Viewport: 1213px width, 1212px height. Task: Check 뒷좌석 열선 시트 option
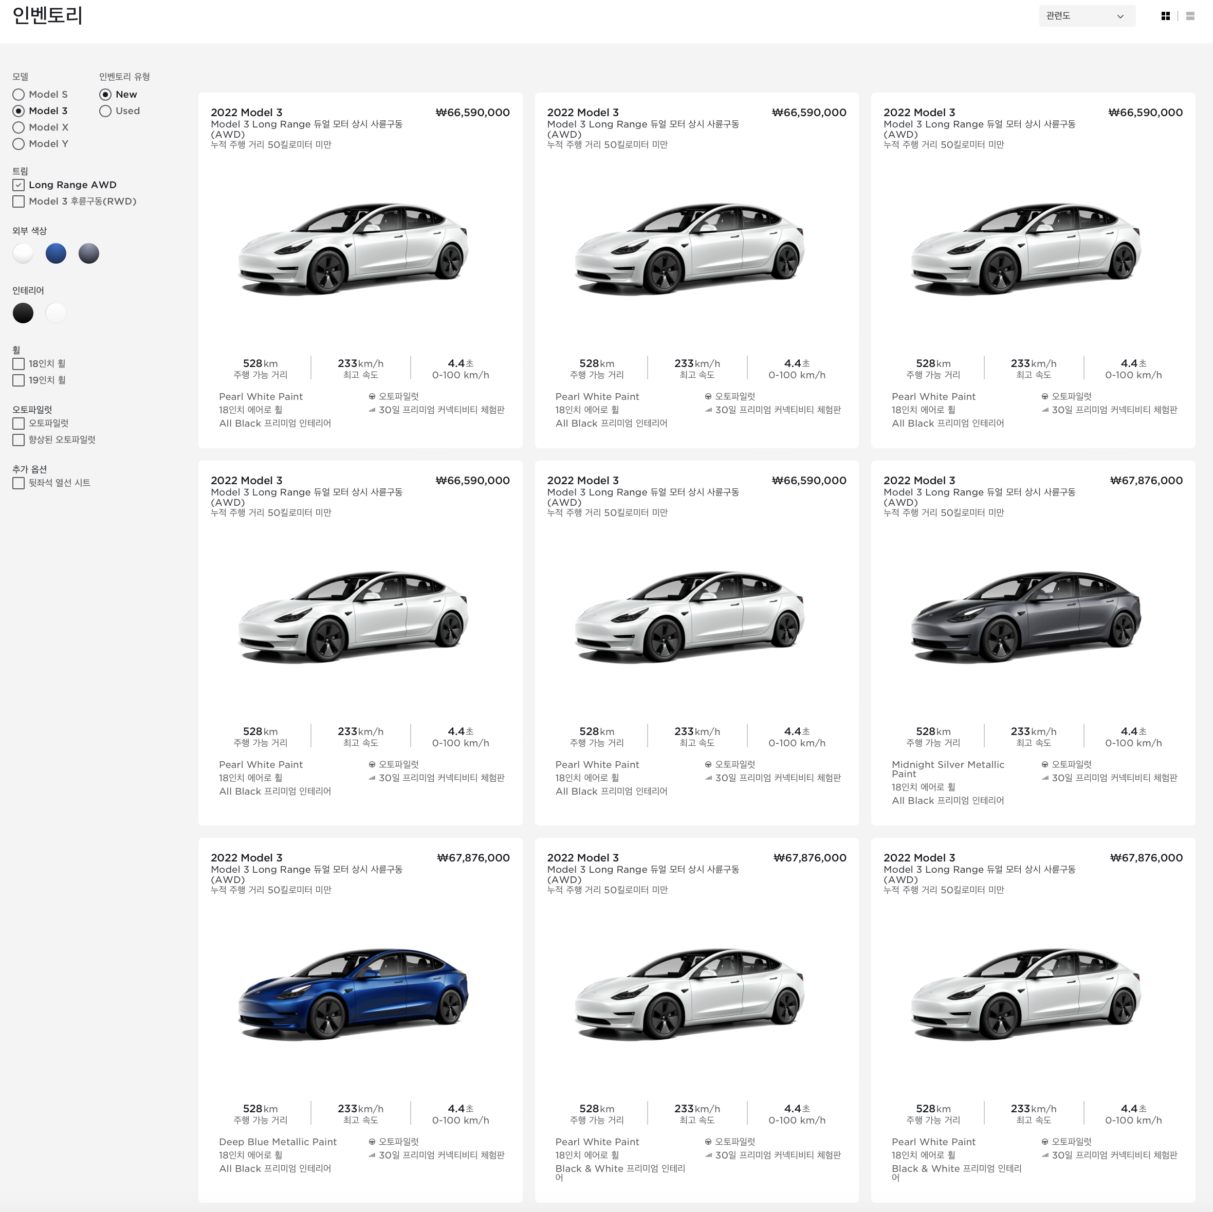(19, 484)
